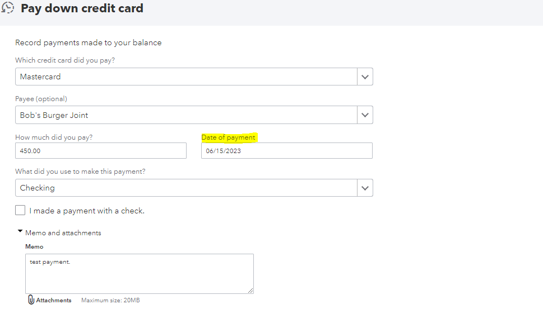Click the recent transactions clock icon
Image resolution: width=543 pixels, height=309 pixels.
[x=8, y=8]
